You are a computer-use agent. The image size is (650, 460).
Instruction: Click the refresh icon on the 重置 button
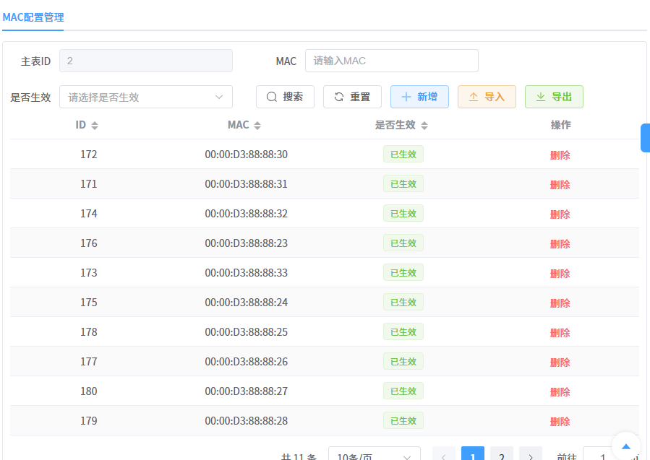click(340, 96)
